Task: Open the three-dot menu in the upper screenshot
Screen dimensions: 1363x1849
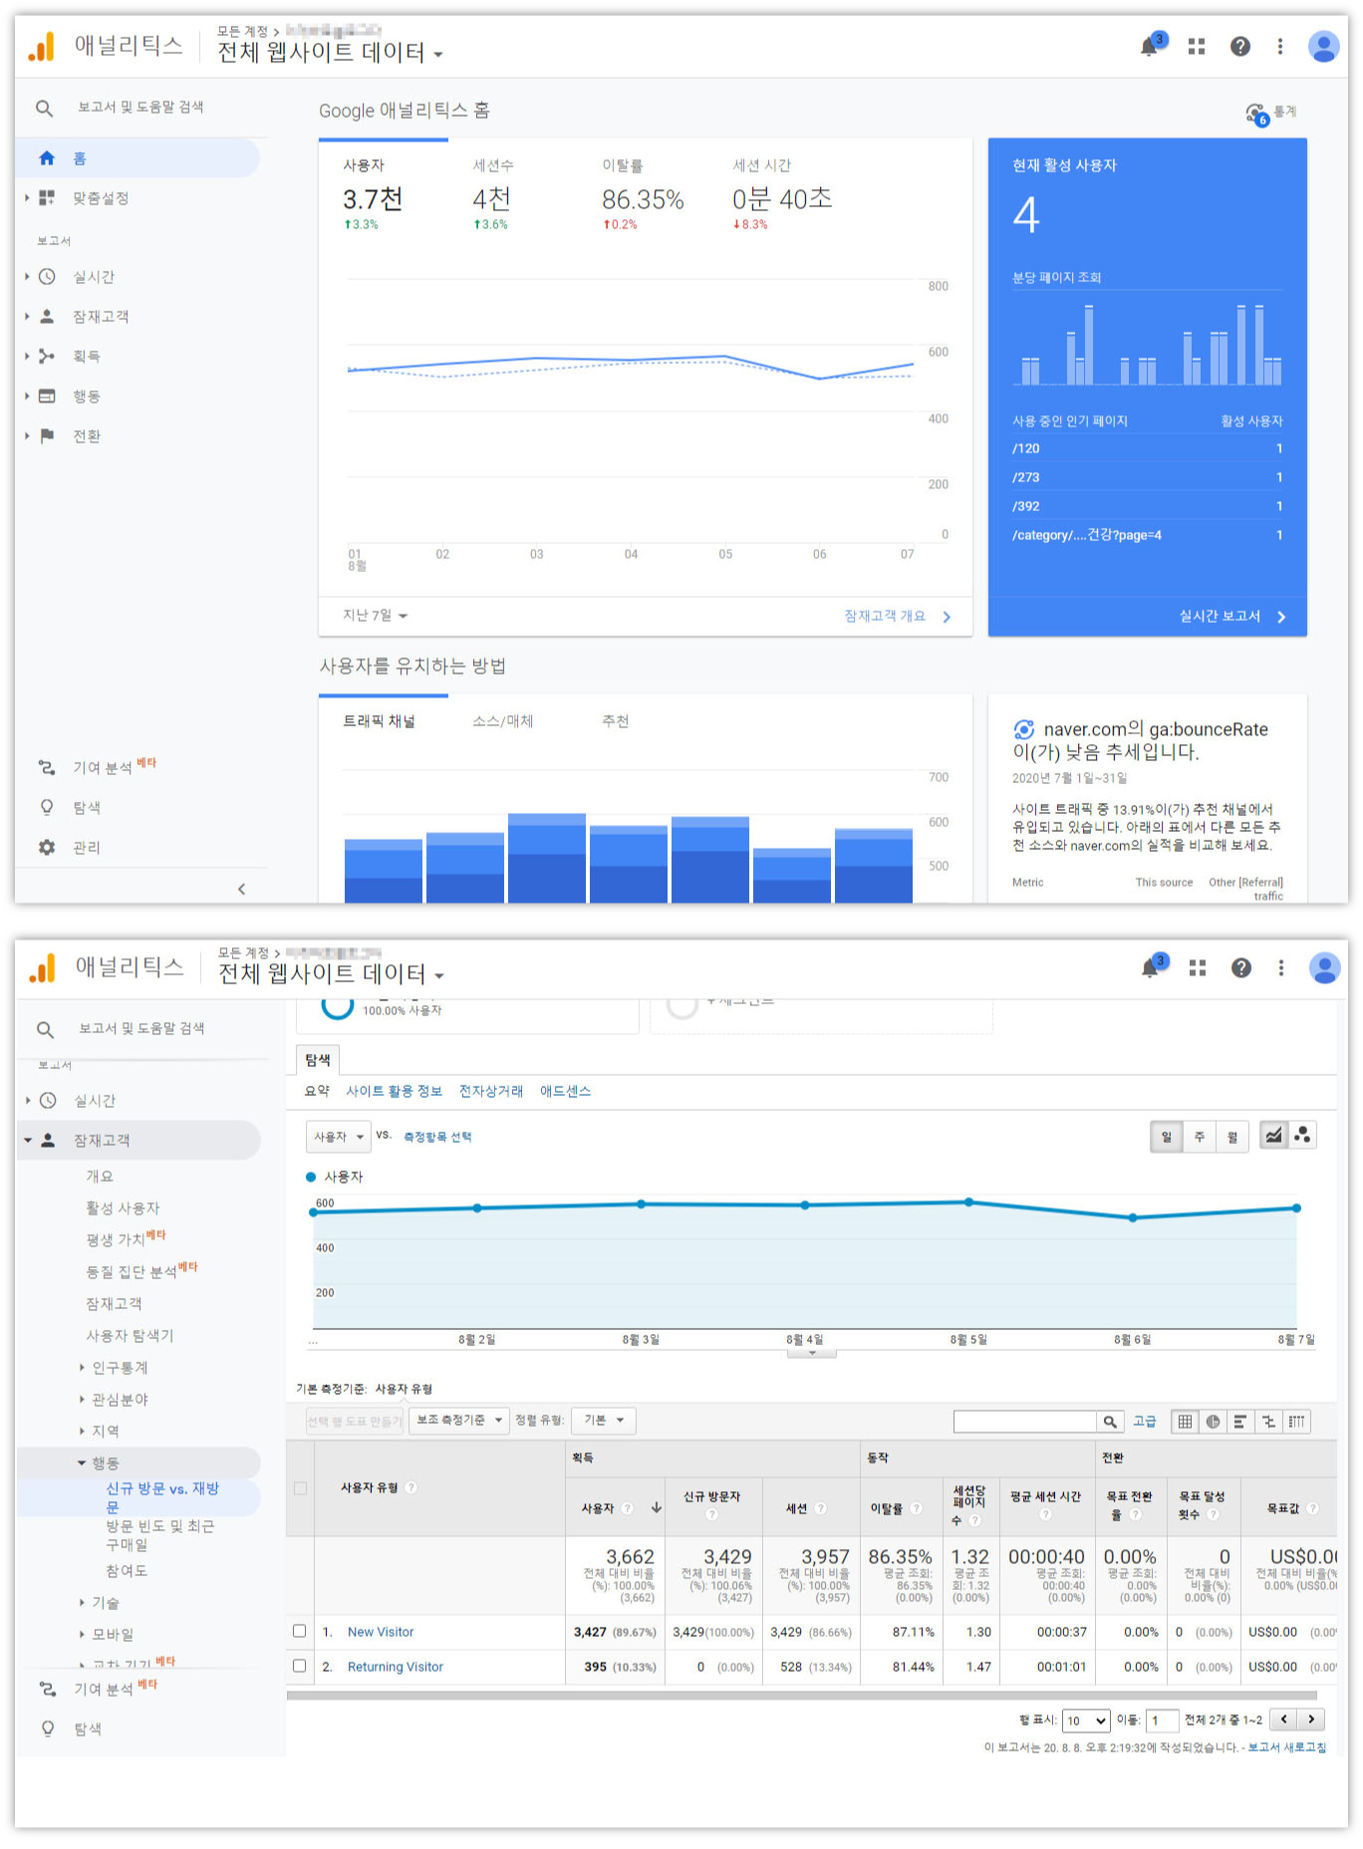Action: coord(1280,47)
